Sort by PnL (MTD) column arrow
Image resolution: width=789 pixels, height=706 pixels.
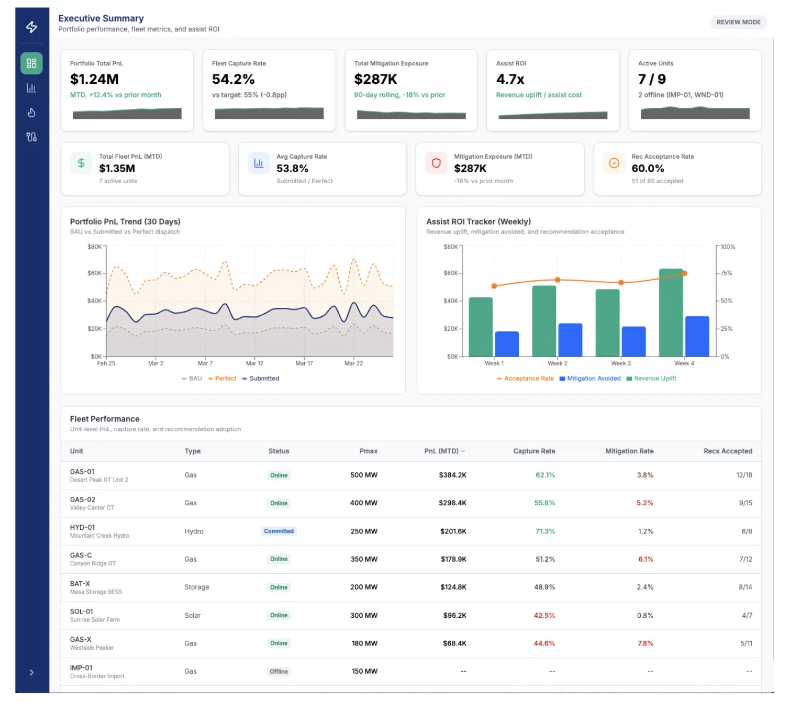tap(463, 451)
